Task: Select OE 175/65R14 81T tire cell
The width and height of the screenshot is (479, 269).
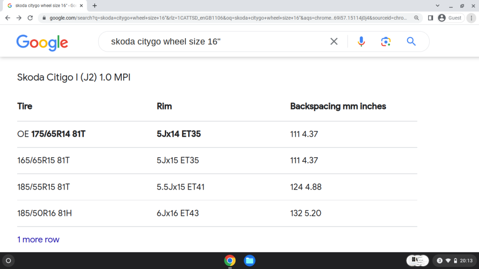Action: 51,134
